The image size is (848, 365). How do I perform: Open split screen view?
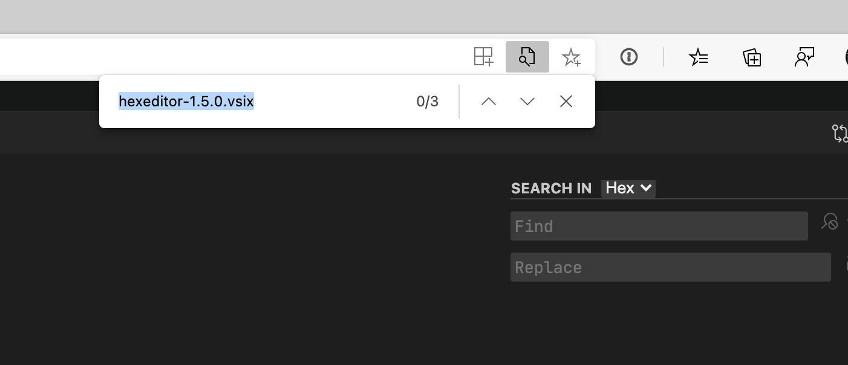coord(483,57)
